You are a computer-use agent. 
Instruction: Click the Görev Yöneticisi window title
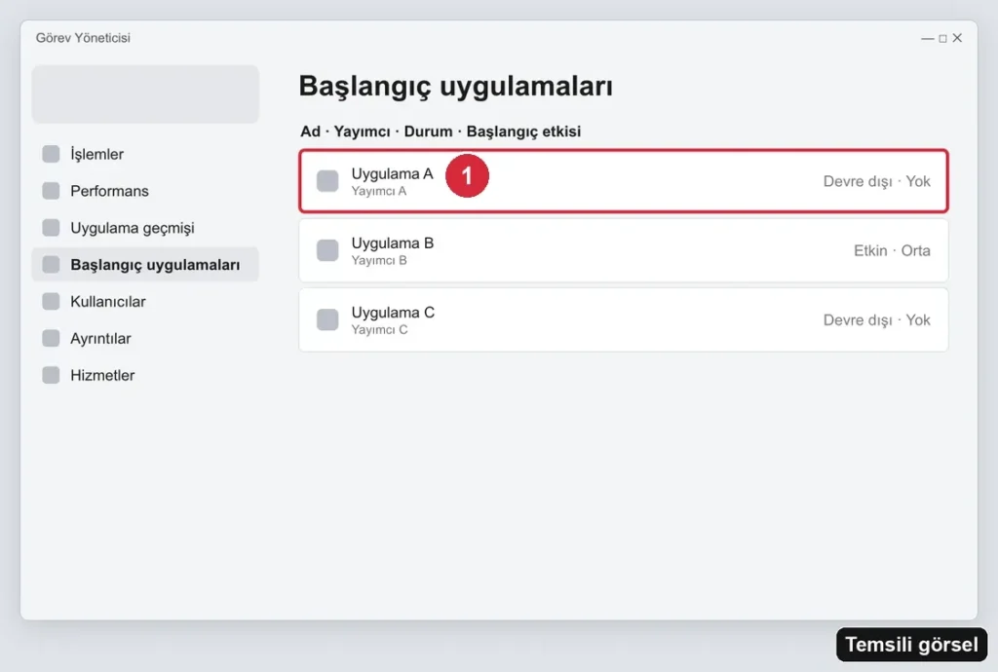(x=83, y=38)
